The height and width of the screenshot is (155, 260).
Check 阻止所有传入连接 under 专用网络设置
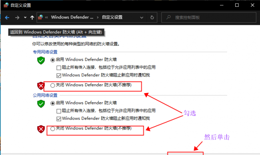[x=59, y=68]
